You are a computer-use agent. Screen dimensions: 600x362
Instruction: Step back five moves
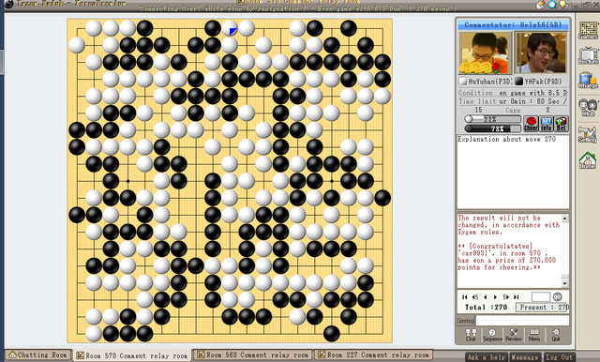(x=475, y=297)
